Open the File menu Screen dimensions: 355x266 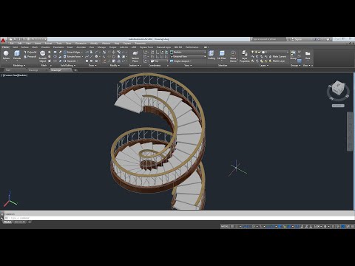[12, 44]
